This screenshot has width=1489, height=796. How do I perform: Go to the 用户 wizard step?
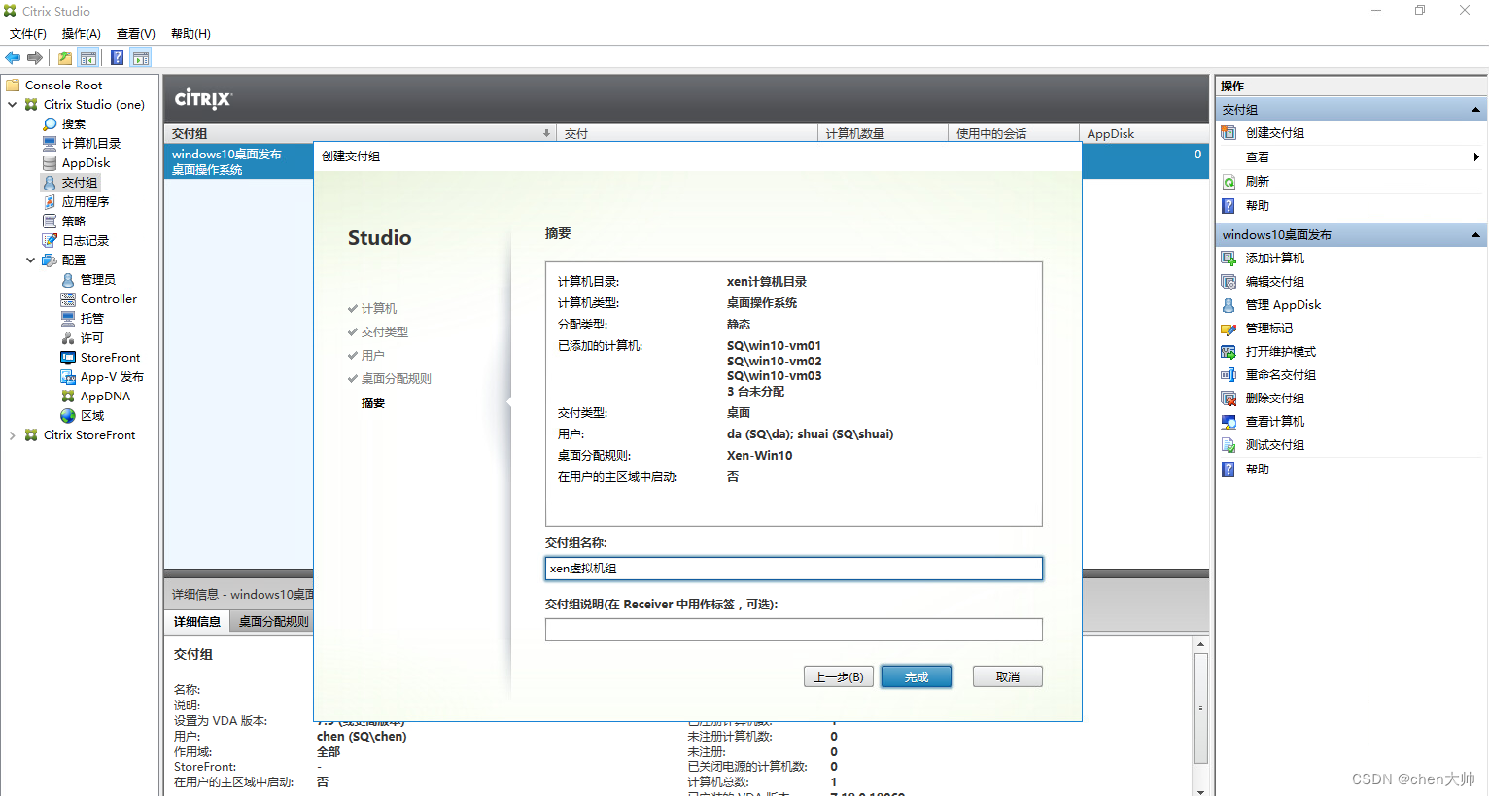coord(373,356)
